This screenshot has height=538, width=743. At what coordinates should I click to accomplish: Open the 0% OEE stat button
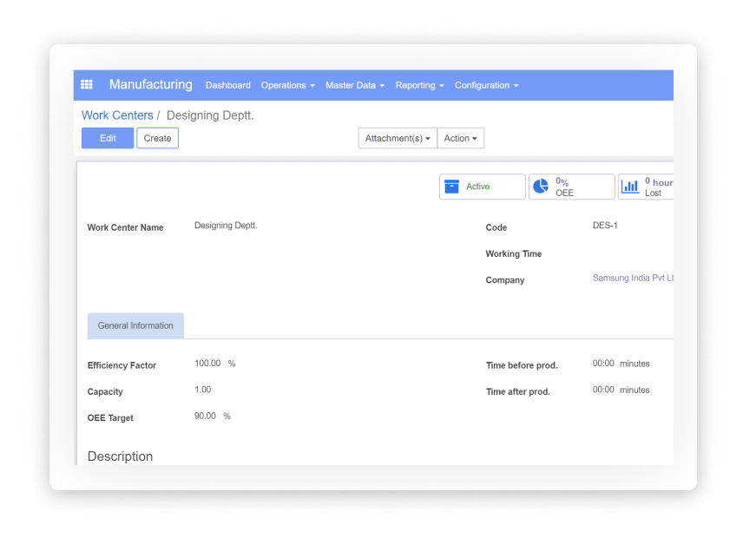pos(571,187)
